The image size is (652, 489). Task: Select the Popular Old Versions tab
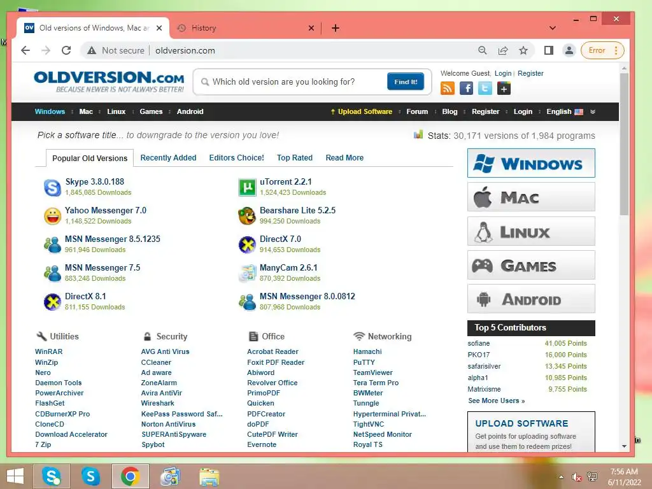(90, 158)
